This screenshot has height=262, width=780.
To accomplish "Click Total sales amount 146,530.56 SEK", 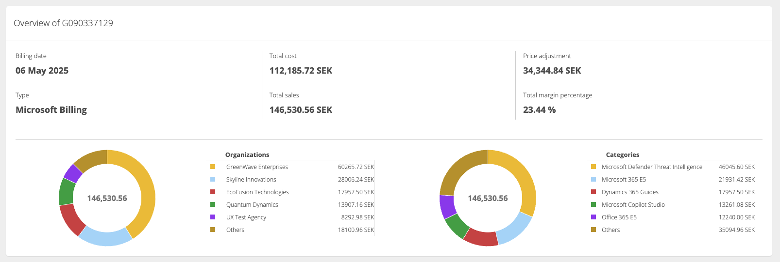I will [301, 110].
